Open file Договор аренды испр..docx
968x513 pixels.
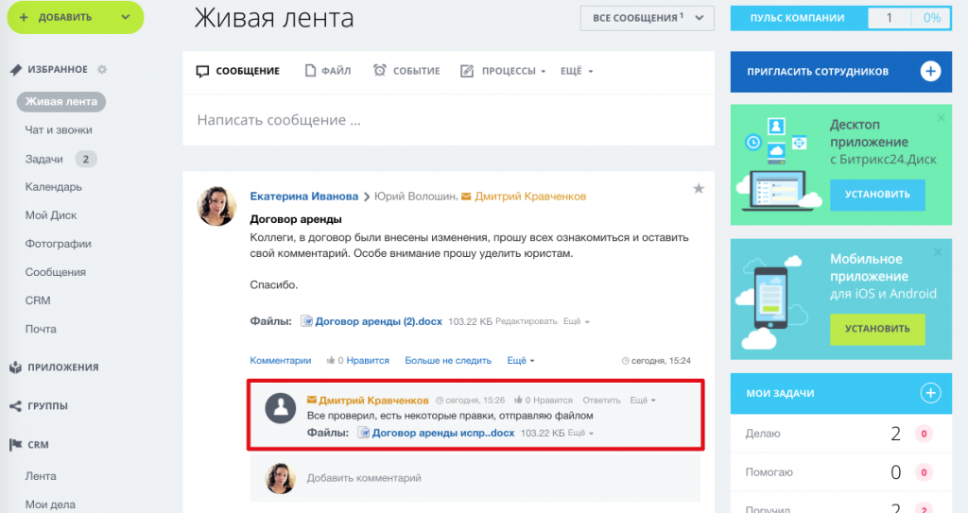click(443, 433)
